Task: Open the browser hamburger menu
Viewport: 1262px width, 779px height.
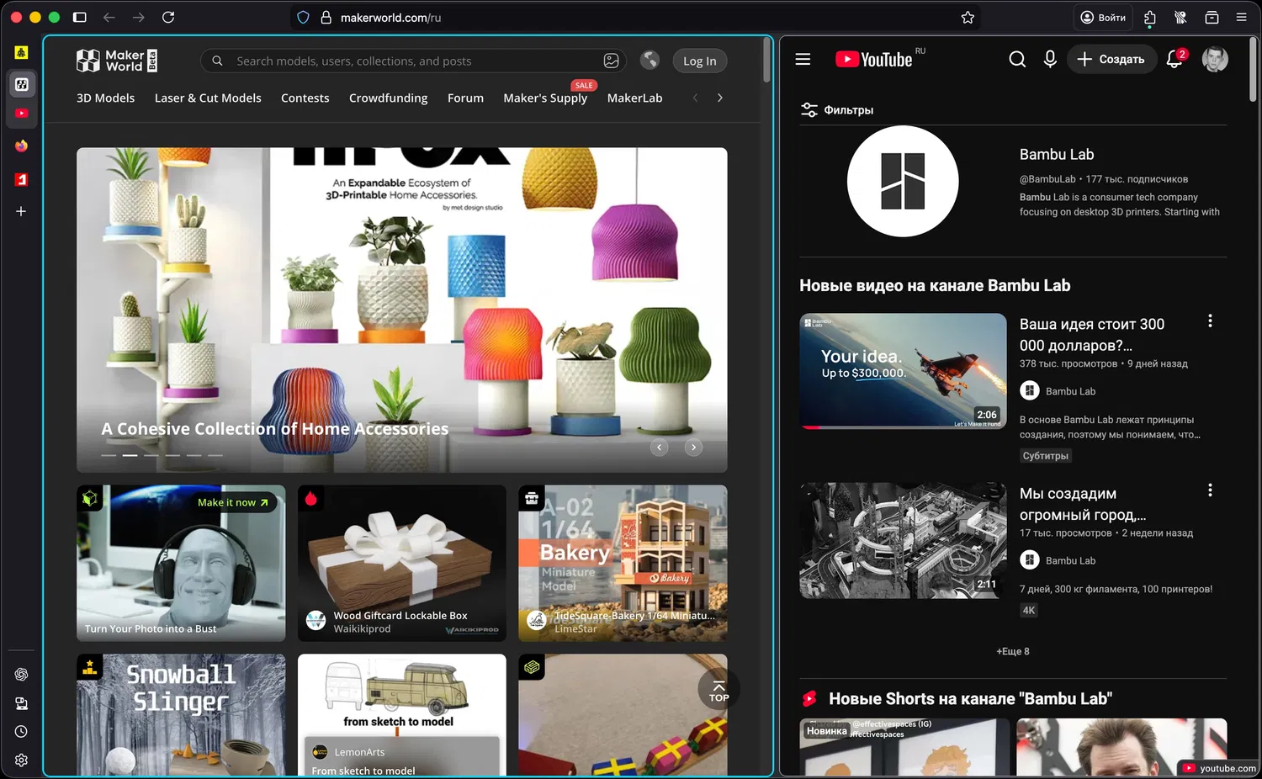Action: click(x=1241, y=17)
